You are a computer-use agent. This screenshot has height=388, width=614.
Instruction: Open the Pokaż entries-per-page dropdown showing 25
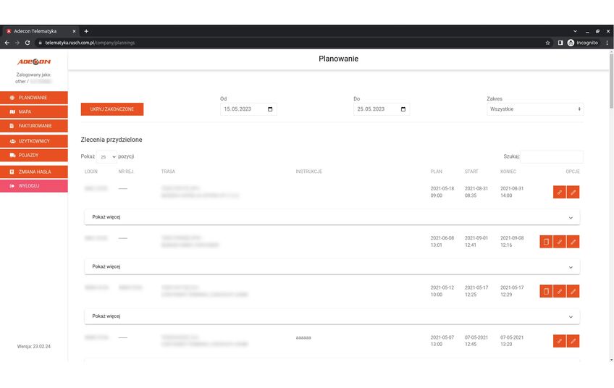106,156
